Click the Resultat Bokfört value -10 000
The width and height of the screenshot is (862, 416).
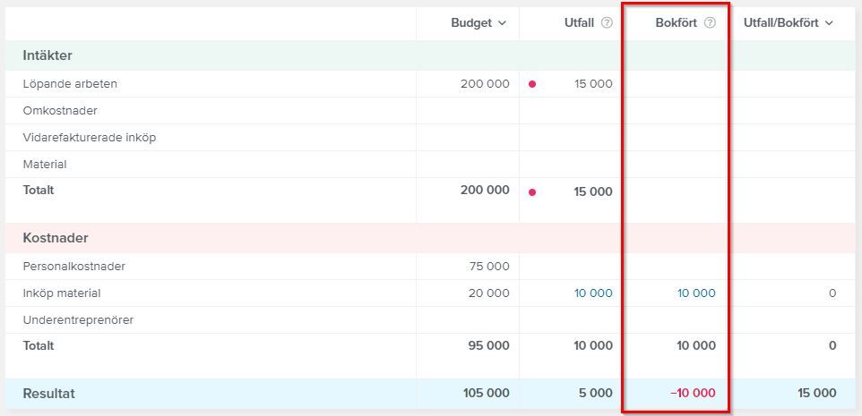[693, 393]
